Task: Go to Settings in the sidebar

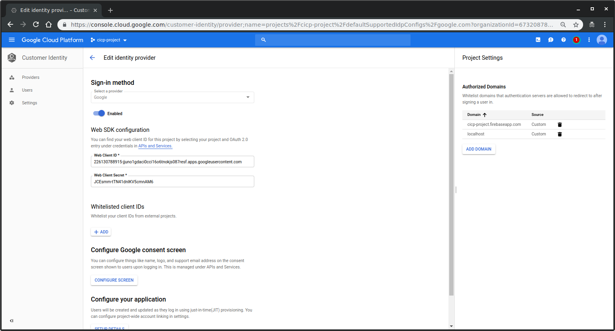Action: [29, 103]
